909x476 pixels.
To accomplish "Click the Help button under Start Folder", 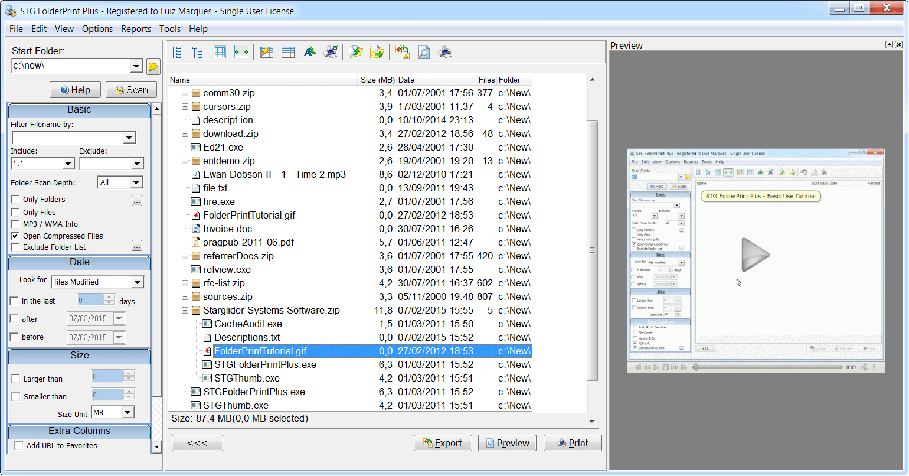I will pyautogui.click(x=75, y=90).
